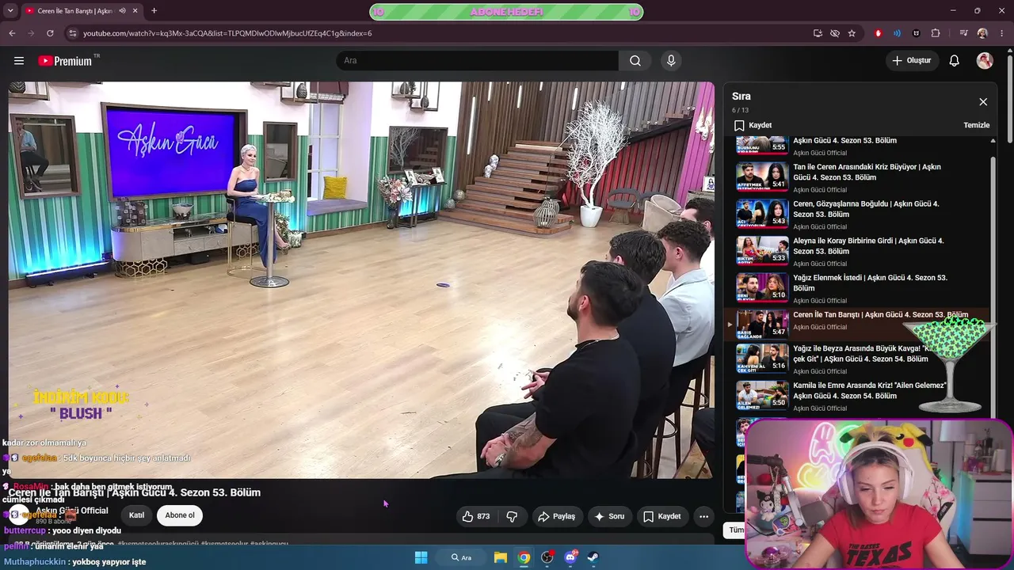Go back with the browser back arrow
1014x570 pixels.
coord(12,33)
